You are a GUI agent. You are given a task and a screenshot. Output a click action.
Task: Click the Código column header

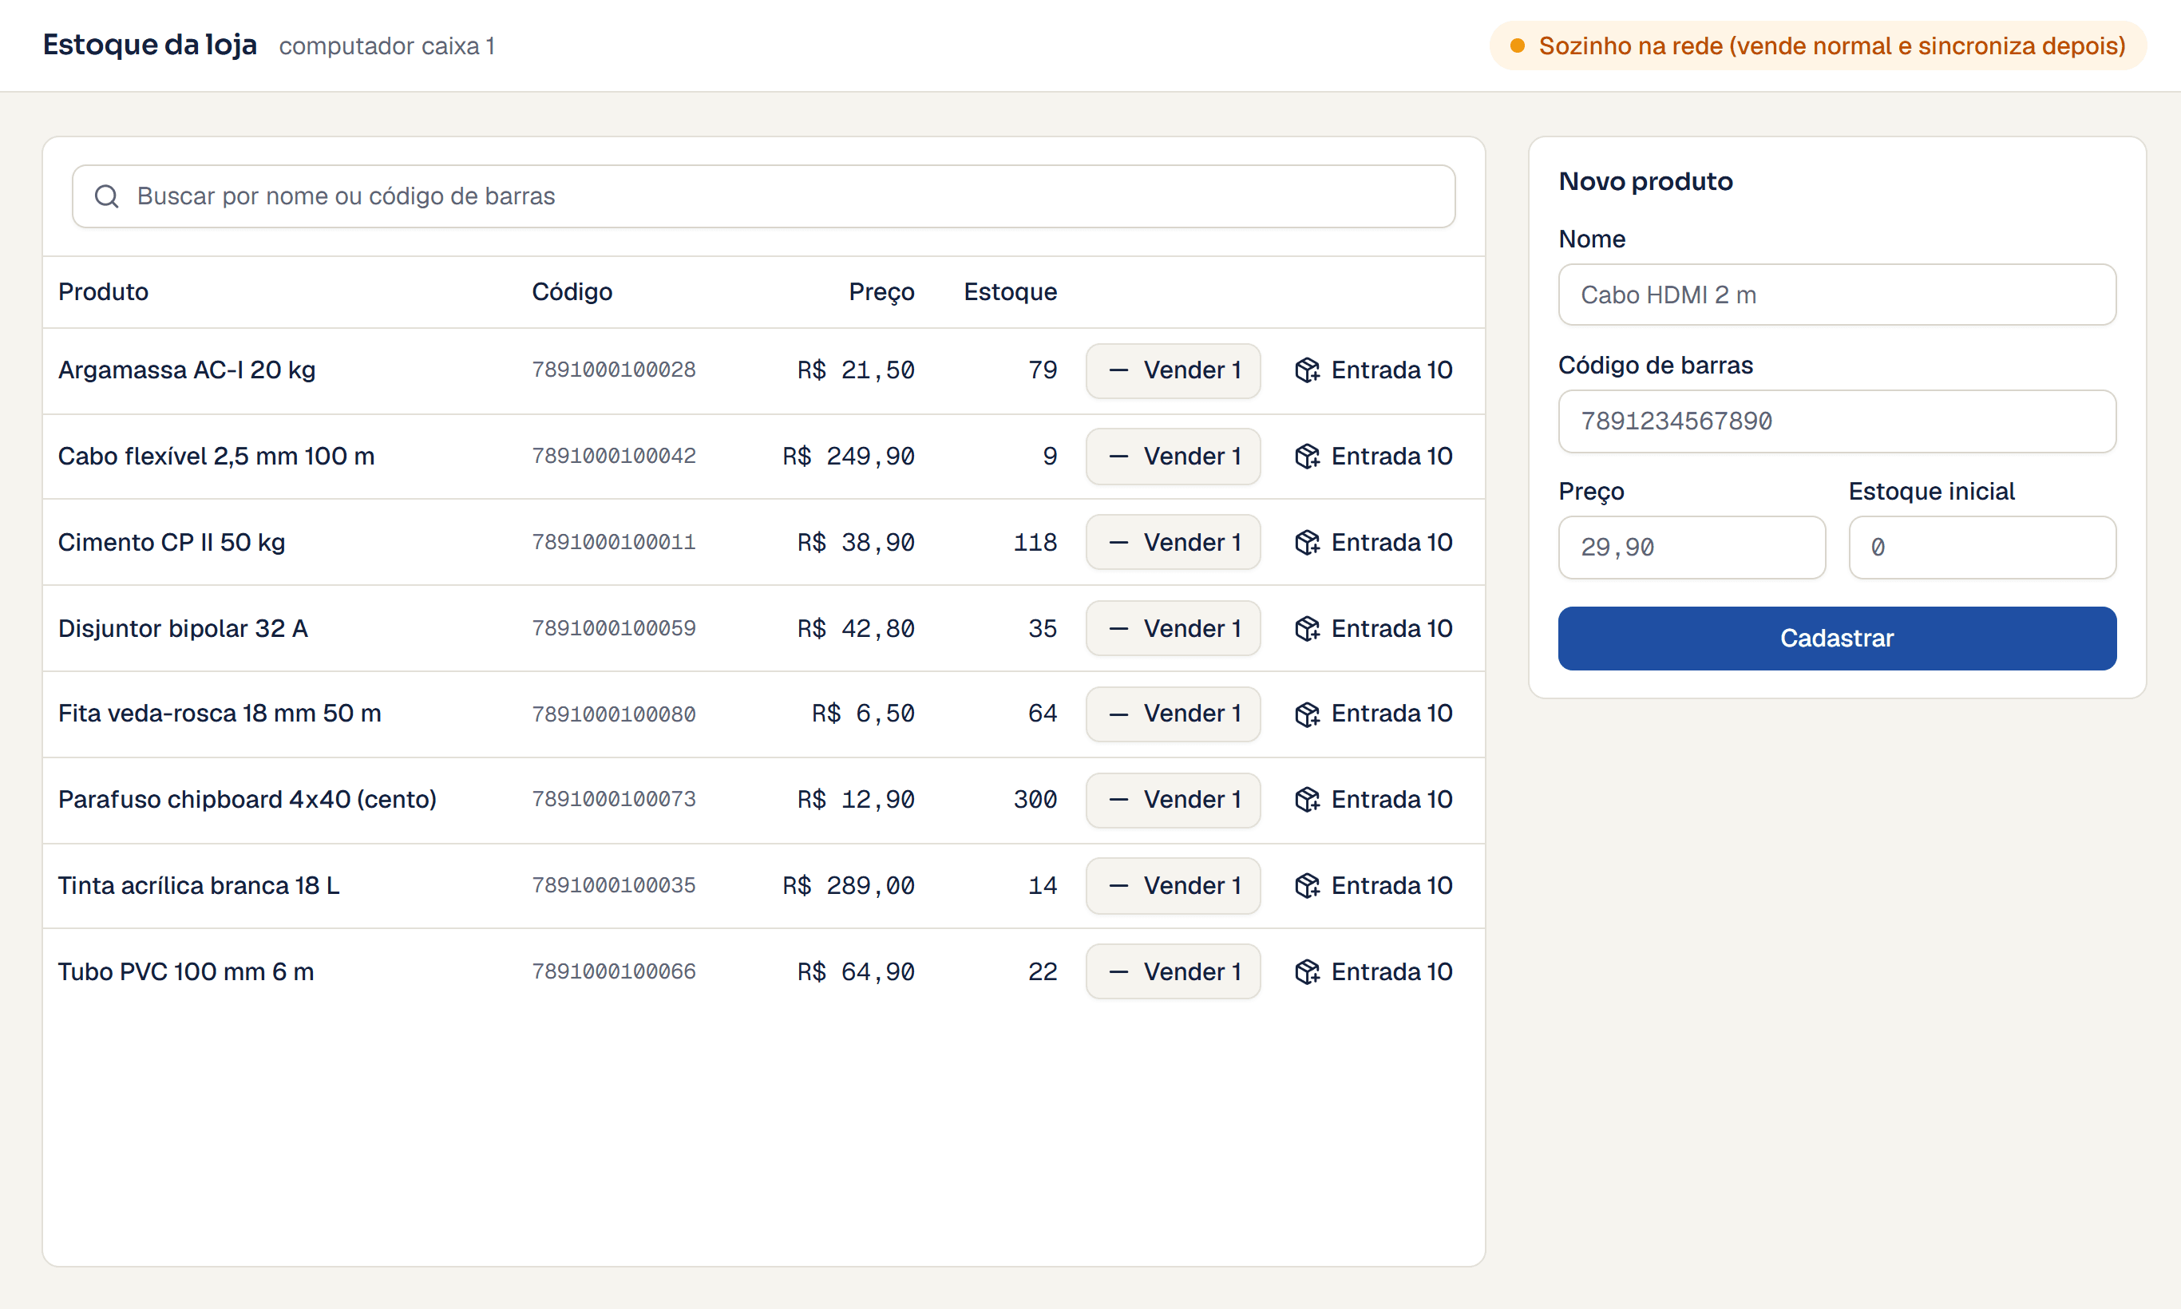[x=572, y=292]
